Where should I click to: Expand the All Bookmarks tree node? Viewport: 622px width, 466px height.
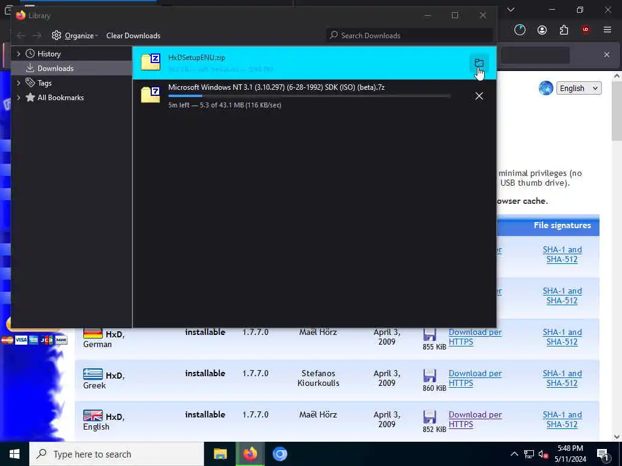point(18,98)
